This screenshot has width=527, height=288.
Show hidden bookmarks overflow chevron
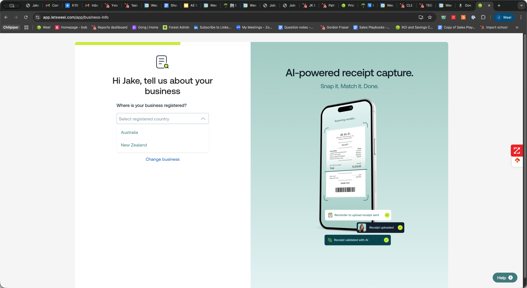pos(517,27)
